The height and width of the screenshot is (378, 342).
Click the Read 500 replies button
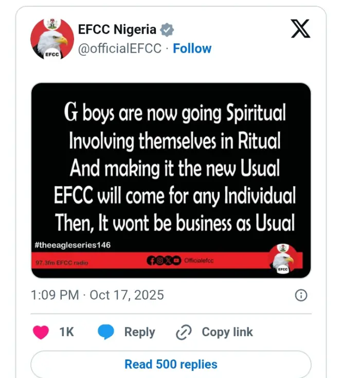pos(171,364)
